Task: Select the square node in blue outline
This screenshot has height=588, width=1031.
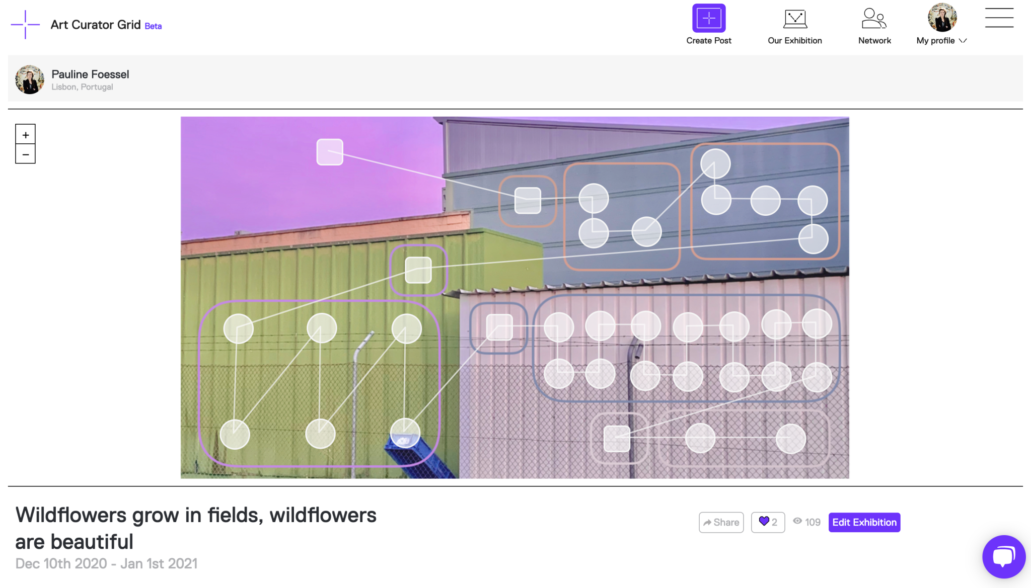Action: (x=499, y=327)
